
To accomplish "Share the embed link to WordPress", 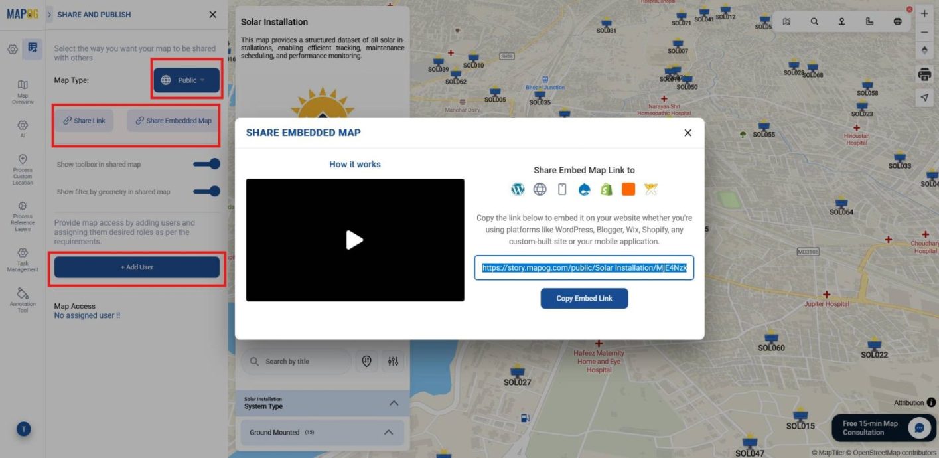I will [518, 189].
